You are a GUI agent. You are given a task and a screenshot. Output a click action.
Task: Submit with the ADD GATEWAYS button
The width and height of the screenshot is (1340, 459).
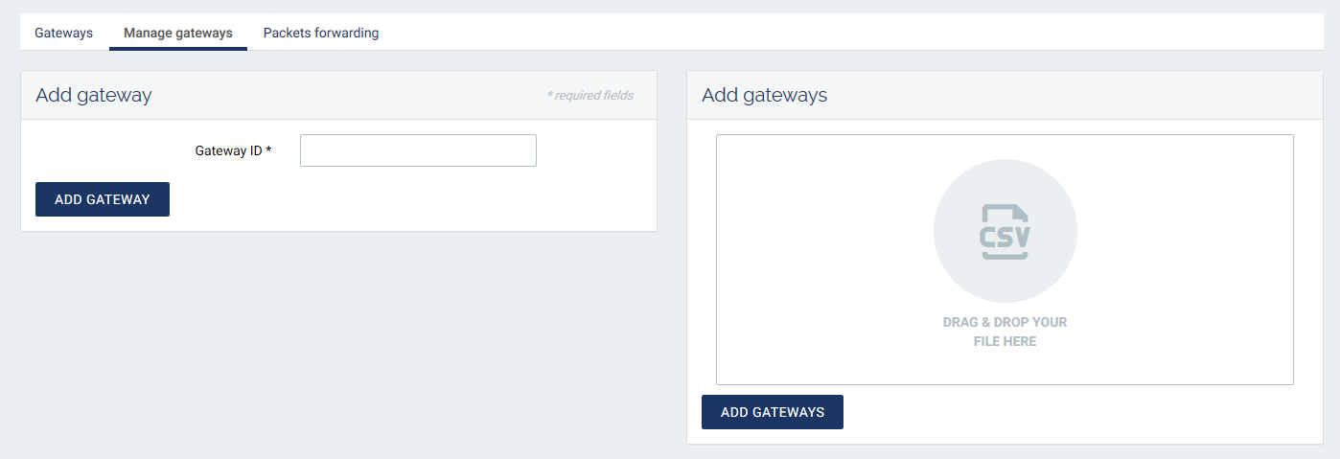pyautogui.click(x=773, y=412)
